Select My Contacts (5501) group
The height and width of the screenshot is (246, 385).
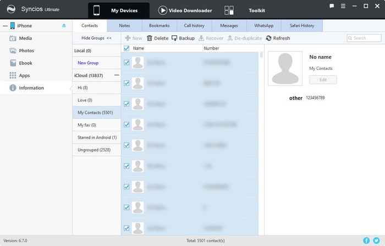[x=97, y=113]
